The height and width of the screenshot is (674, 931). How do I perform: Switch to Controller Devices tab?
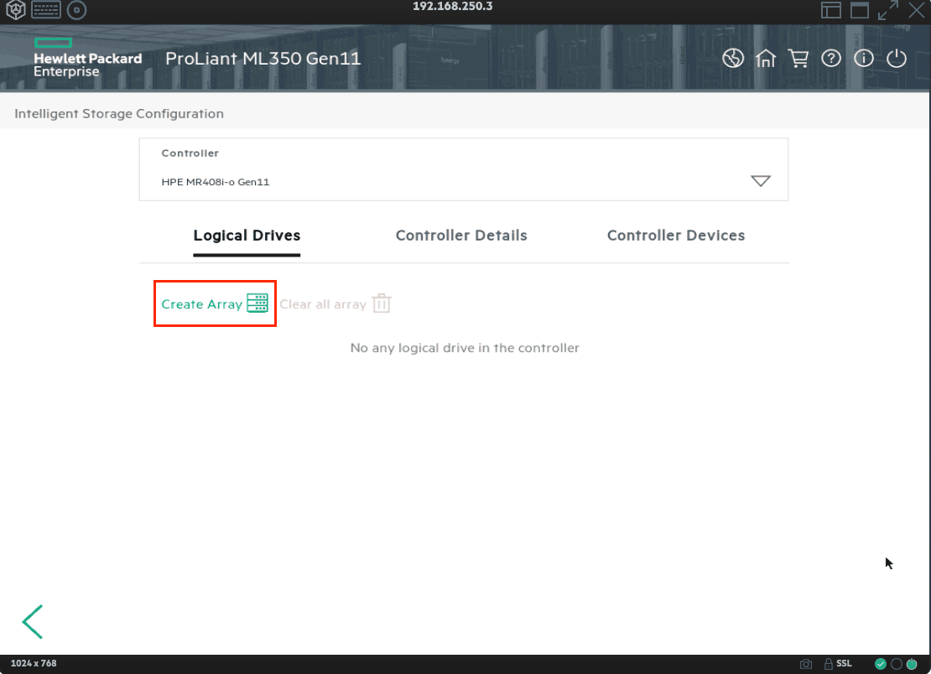pos(675,236)
